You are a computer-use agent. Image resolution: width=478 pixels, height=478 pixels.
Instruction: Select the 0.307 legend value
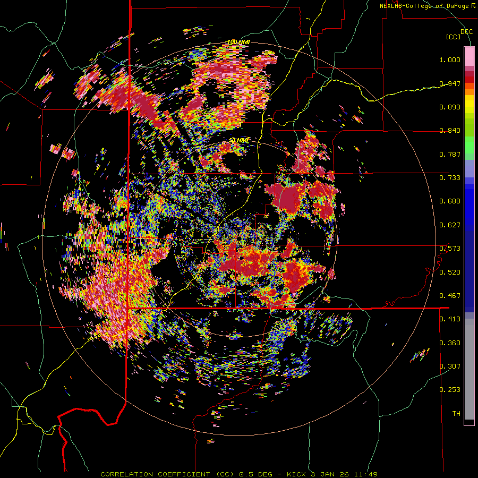(450, 366)
